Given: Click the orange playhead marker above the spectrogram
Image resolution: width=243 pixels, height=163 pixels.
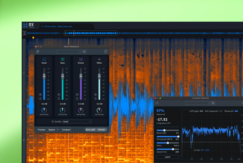Looking at the screenshot, I should (33, 38).
